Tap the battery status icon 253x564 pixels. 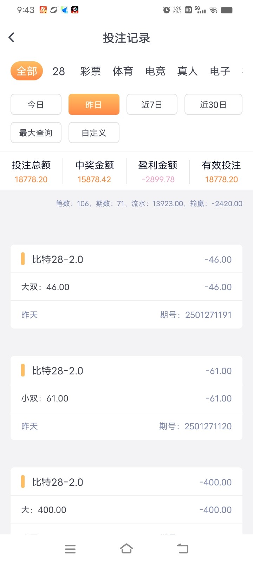coord(227,10)
